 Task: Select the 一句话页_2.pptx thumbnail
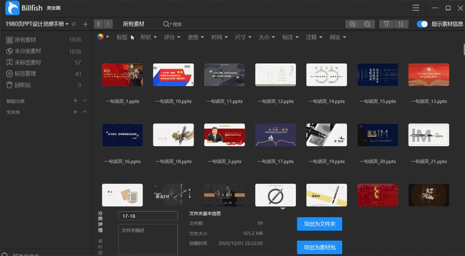tap(224, 134)
